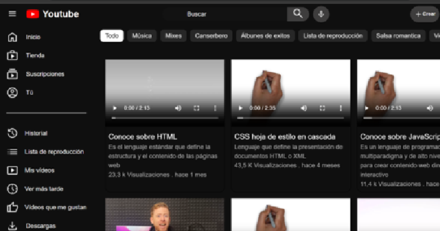Click the Tú sidebar label
The height and width of the screenshot is (231, 440).
(29, 92)
